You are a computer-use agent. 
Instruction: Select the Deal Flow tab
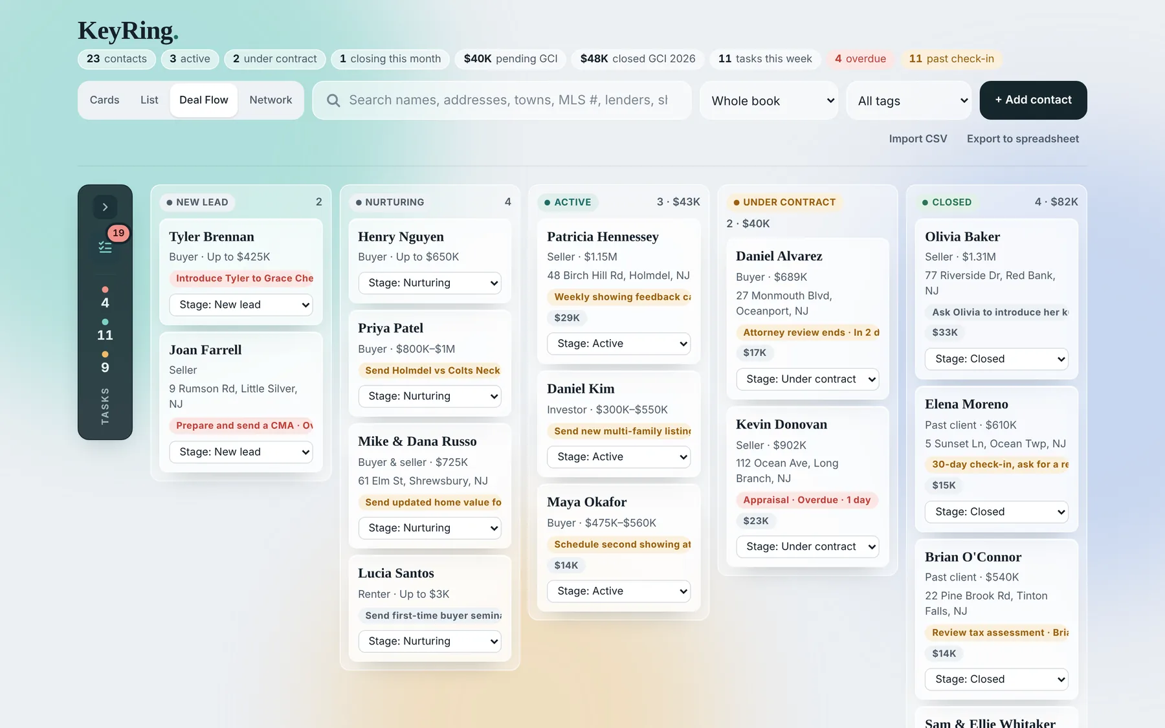tap(203, 100)
